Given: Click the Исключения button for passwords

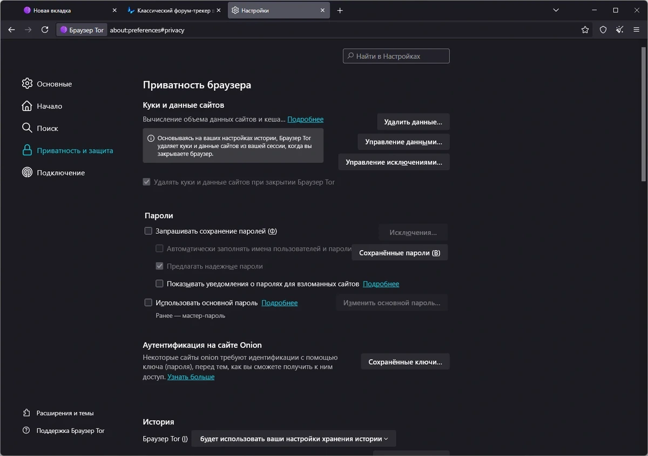Looking at the screenshot, I should [413, 232].
